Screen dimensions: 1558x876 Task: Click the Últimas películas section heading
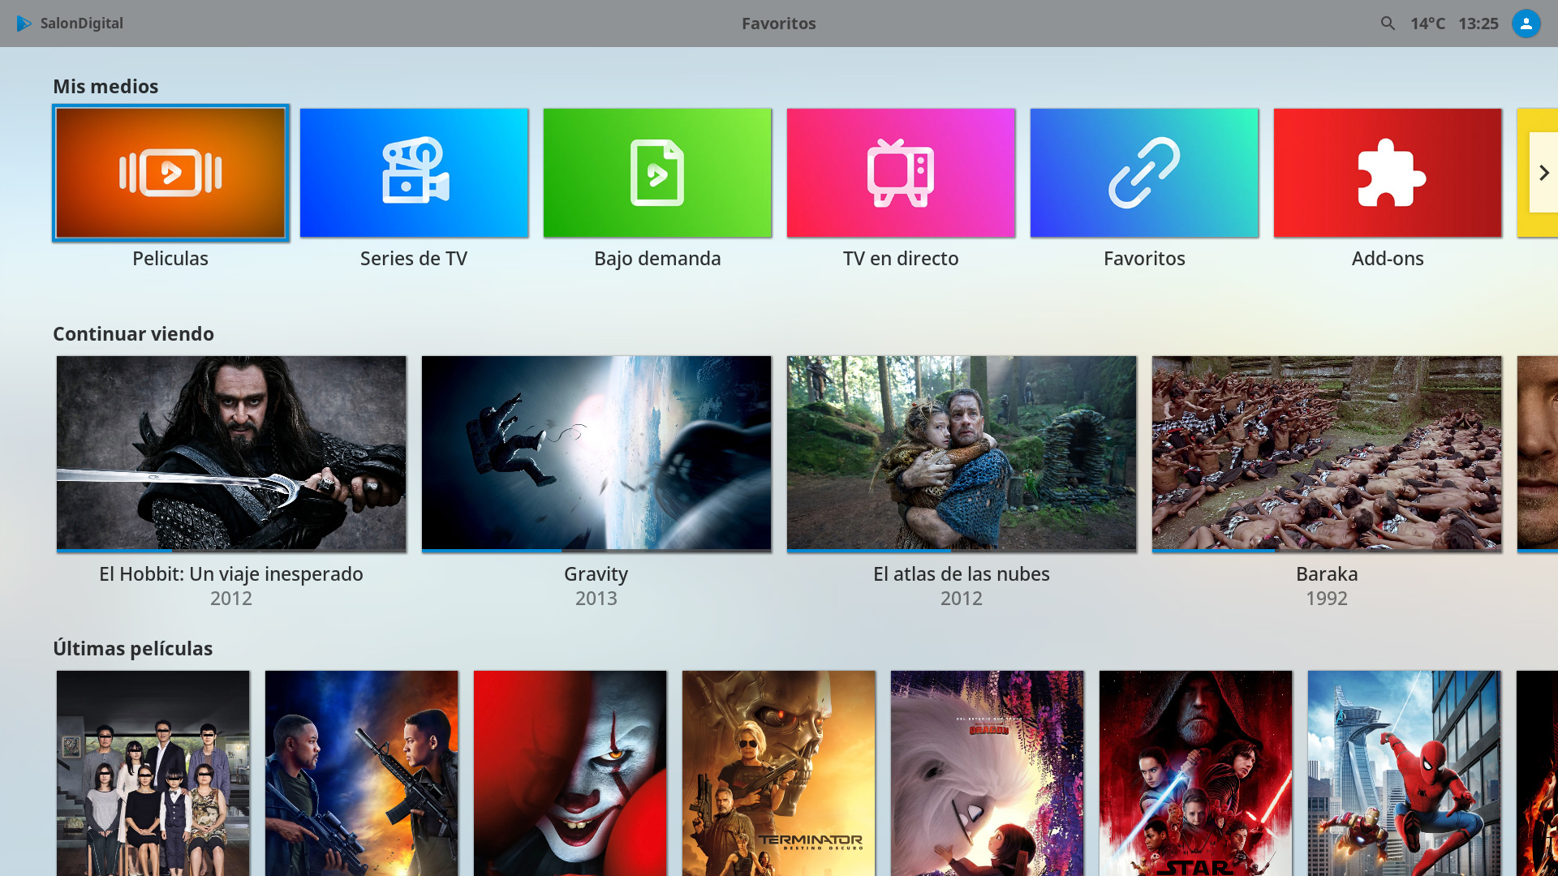click(132, 649)
